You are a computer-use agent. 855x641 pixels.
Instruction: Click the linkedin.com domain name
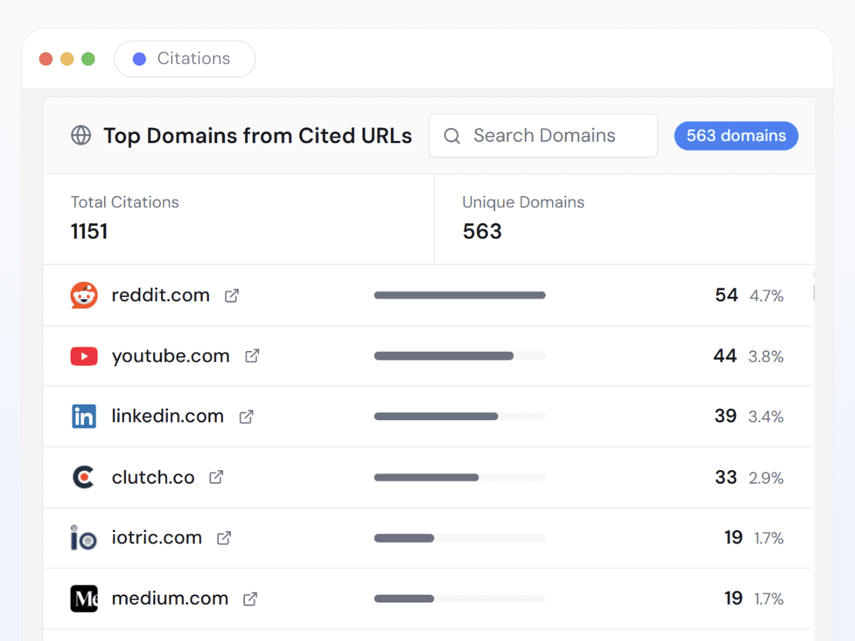(167, 417)
